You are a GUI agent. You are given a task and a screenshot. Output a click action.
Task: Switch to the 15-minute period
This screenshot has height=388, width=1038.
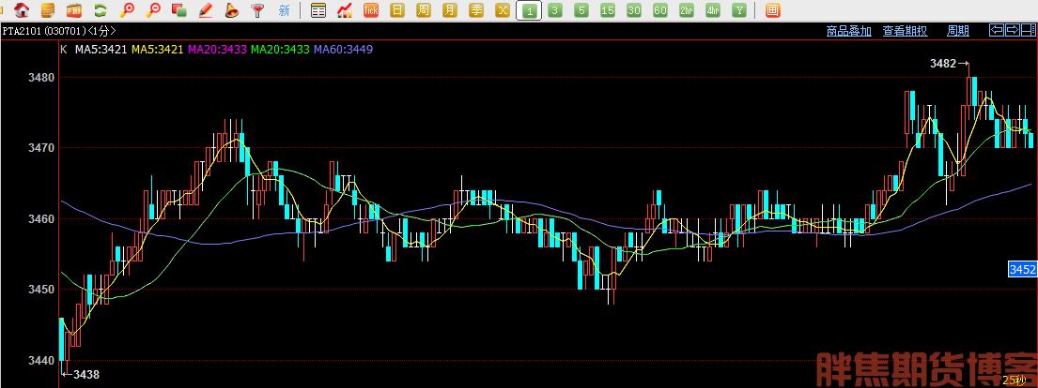tap(607, 10)
